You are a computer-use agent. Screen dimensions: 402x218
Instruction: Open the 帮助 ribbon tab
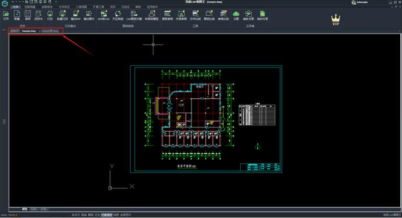pyautogui.click(x=138, y=7)
